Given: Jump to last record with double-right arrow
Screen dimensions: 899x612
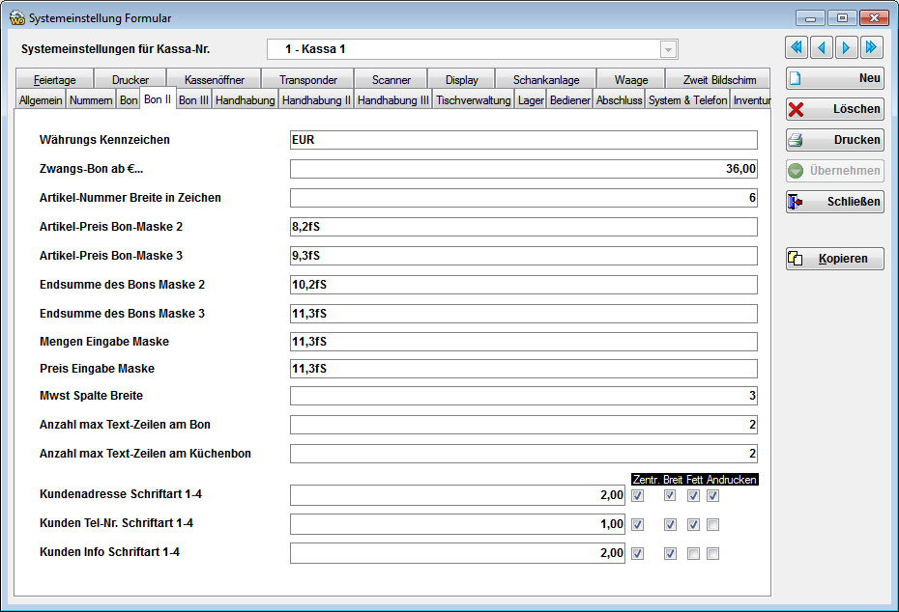Looking at the screenshot, I should coord(872,47).
